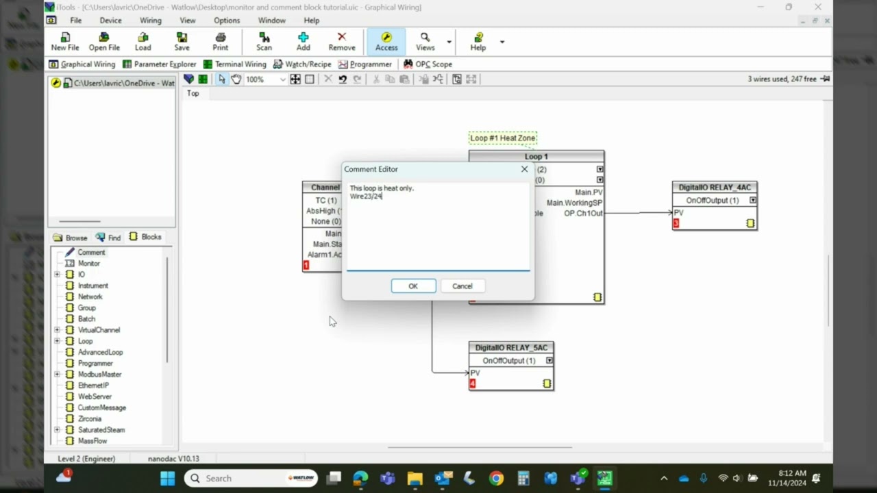Click the Cut scissors icon
This screenshot has width=877, height=493.
click(x=376, y=79)
